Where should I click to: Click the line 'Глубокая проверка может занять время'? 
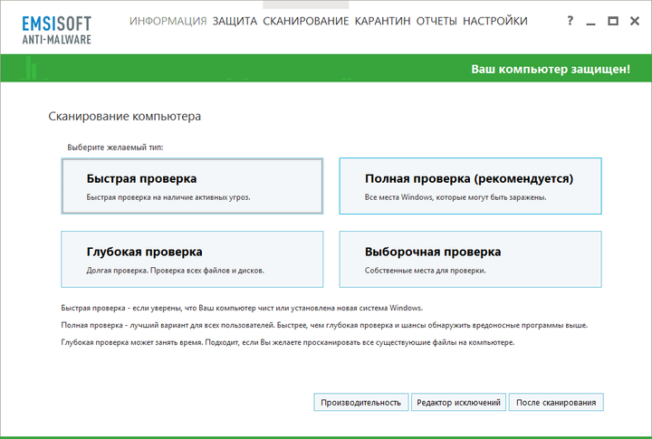click(x=288, y=342)
